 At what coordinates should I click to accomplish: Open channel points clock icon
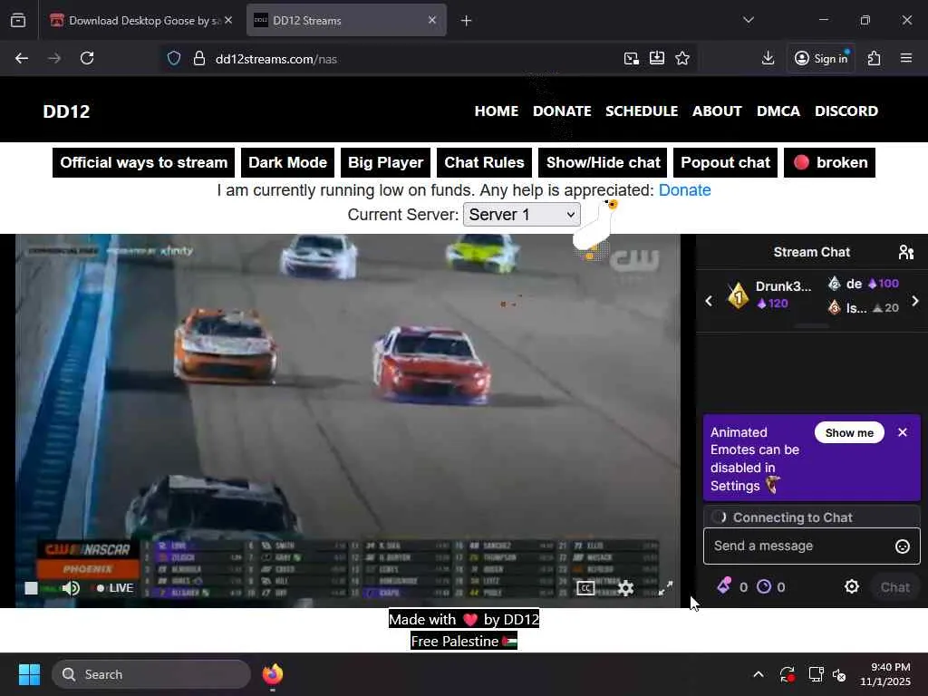pos(764,586)
